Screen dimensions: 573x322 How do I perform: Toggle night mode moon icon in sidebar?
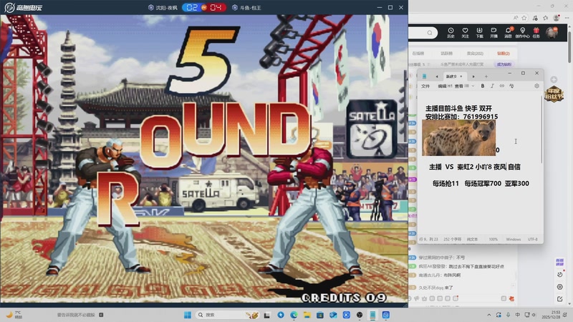click(x=560, y=275)
